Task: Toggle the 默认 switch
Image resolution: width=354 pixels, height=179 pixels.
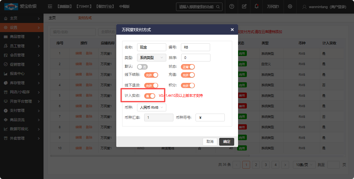Action: point(142,67)
